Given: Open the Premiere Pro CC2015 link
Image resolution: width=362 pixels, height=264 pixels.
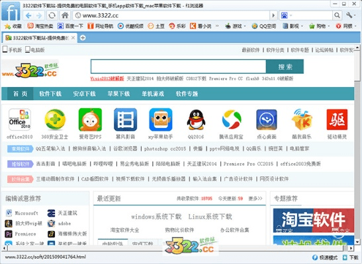Looking at the screenshot, I should (248, 164).
